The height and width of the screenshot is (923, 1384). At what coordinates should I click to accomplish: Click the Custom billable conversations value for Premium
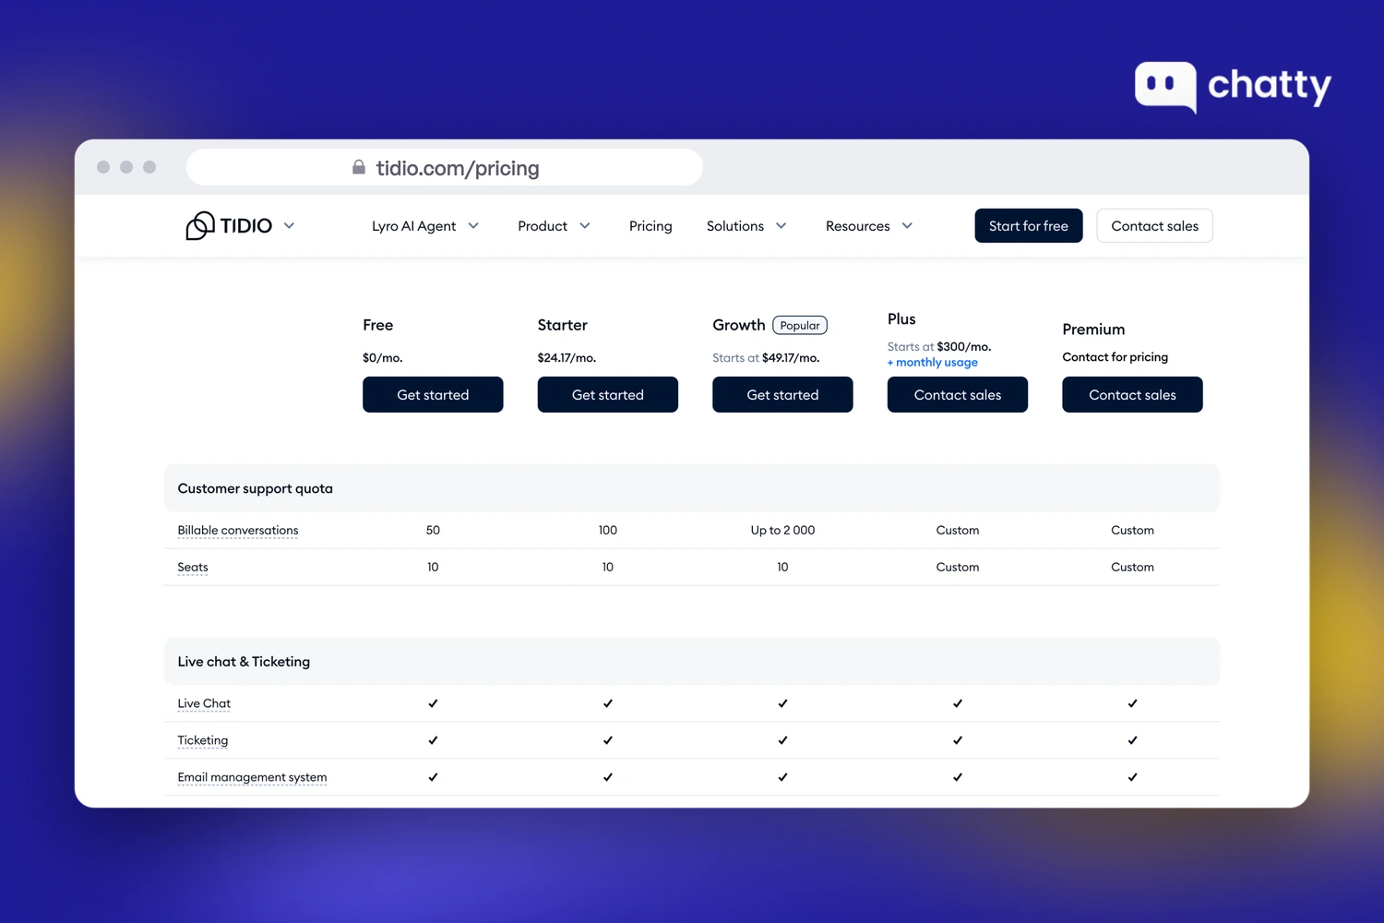click(x=1132, y=531)
